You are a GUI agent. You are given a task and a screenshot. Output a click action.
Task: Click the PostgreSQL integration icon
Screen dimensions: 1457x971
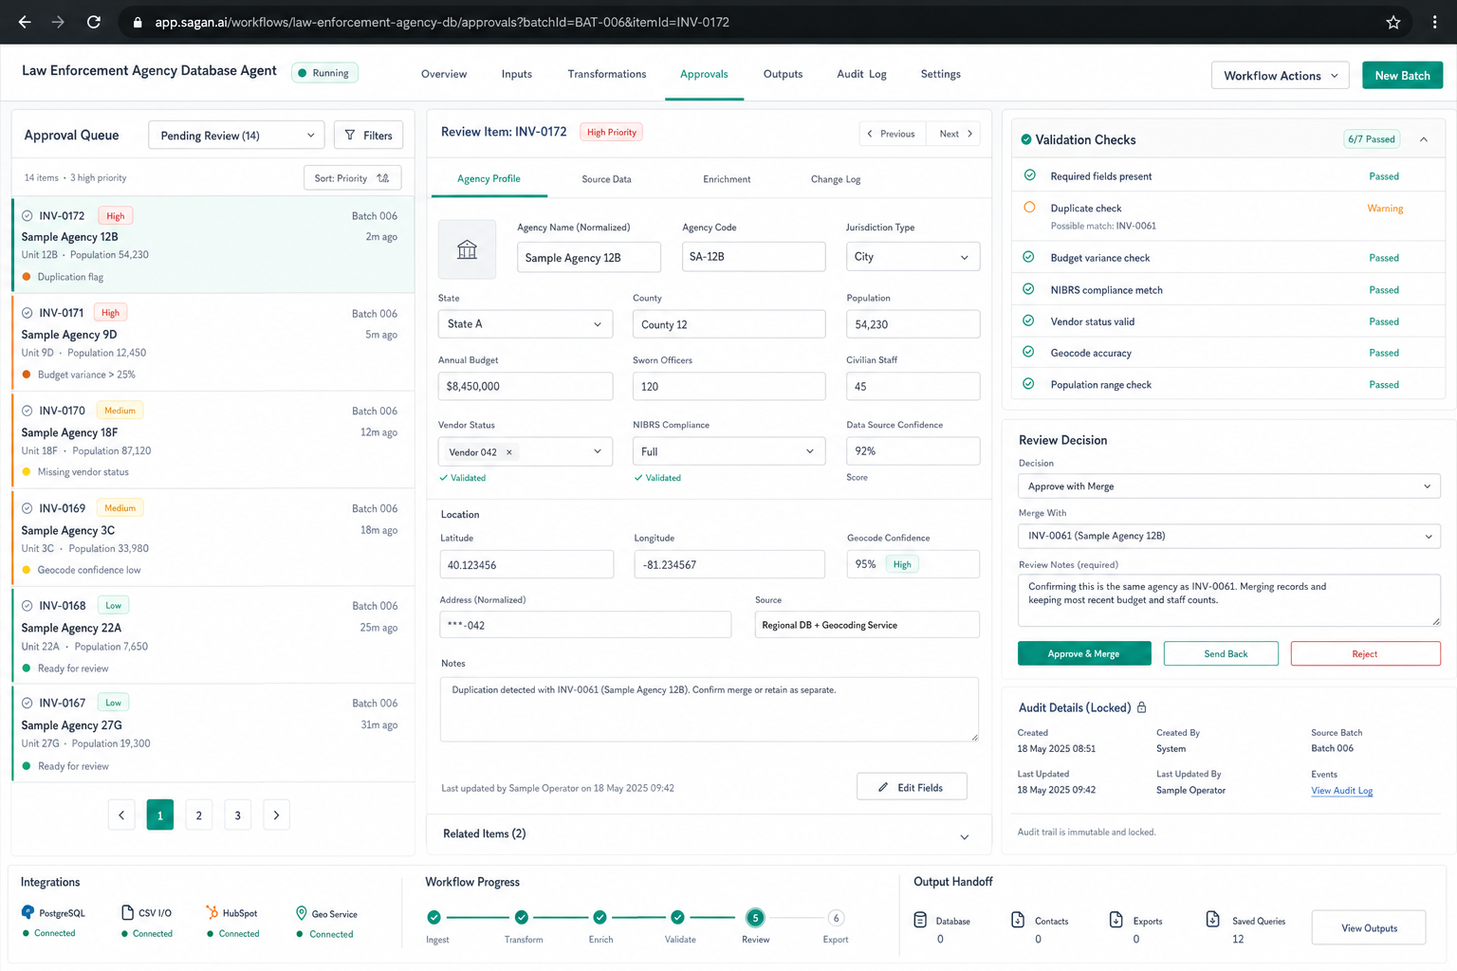[28, 912]
